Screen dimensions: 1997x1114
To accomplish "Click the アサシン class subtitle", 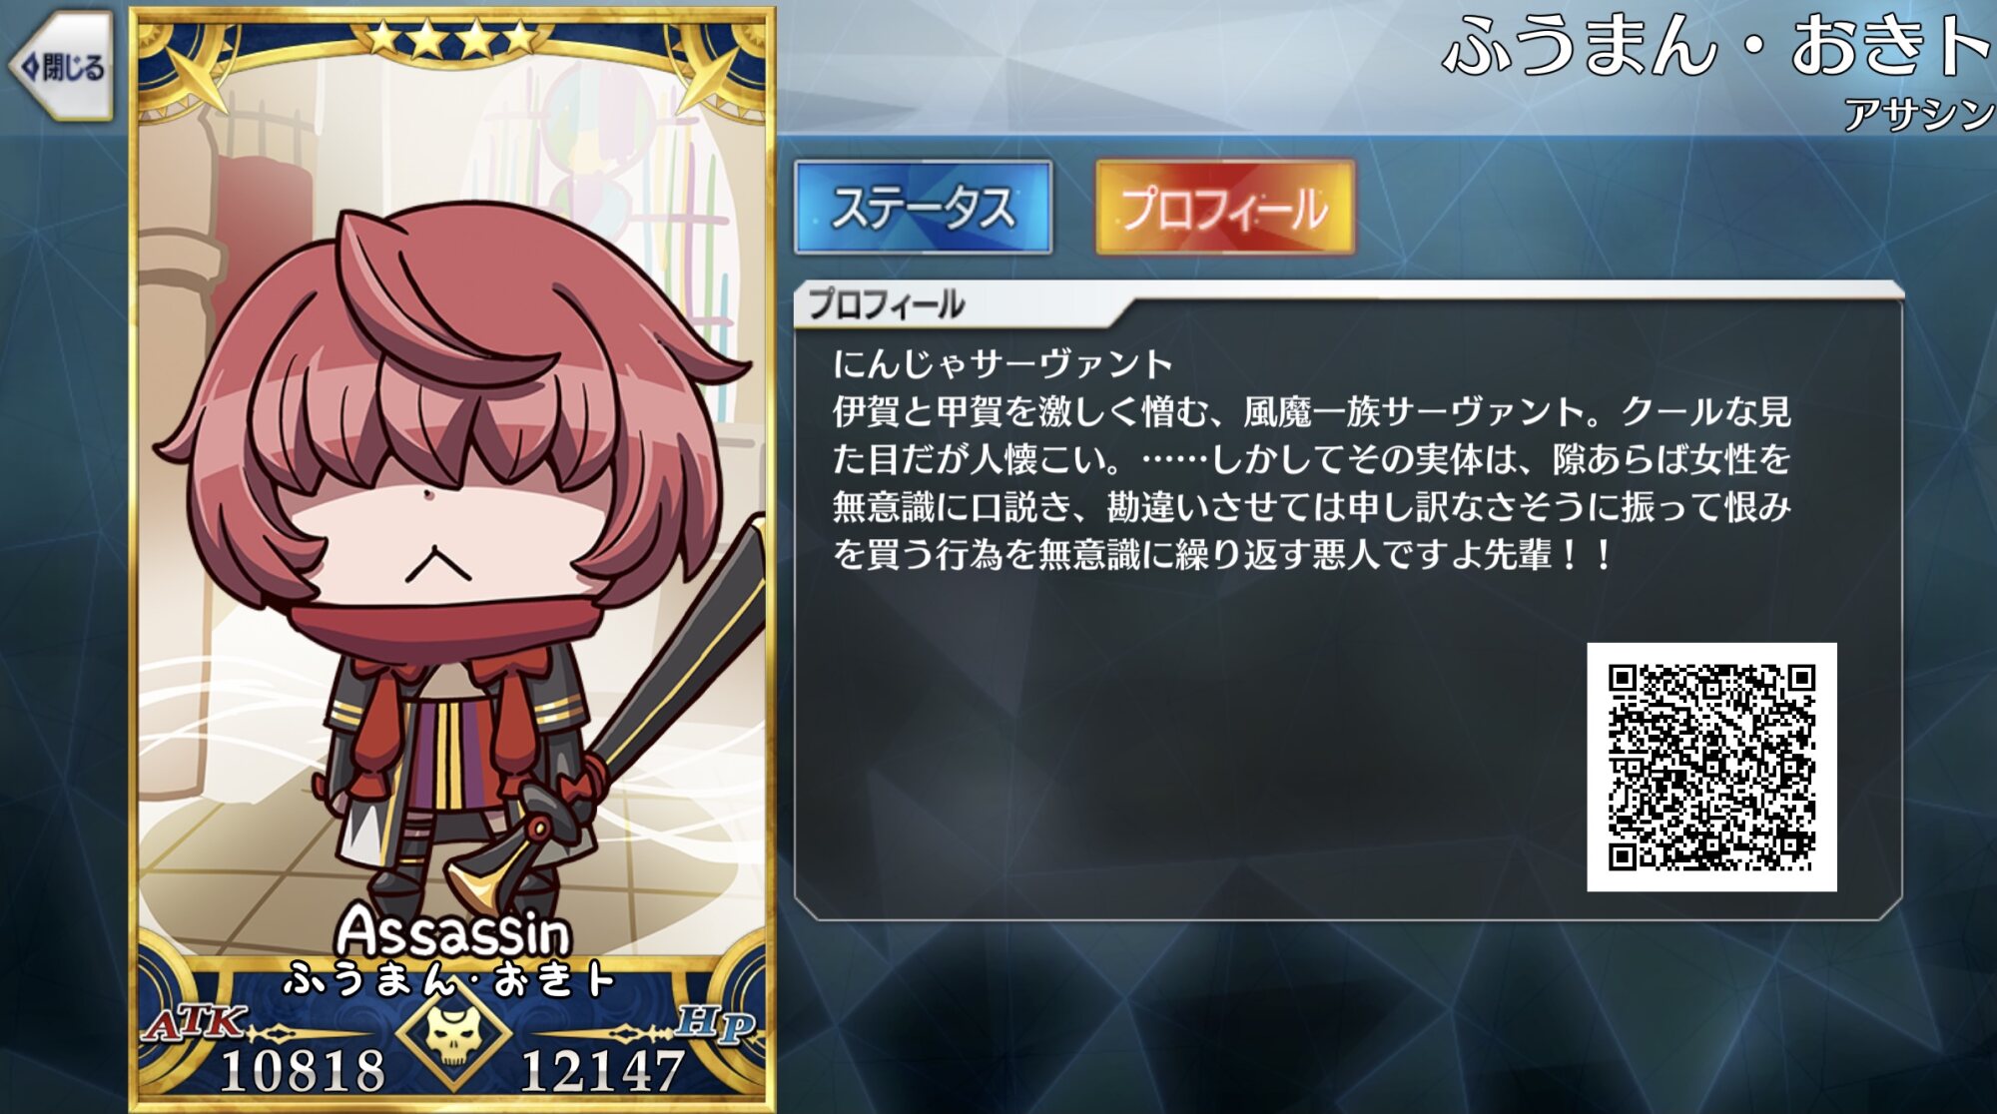I will pos(1919,114).
